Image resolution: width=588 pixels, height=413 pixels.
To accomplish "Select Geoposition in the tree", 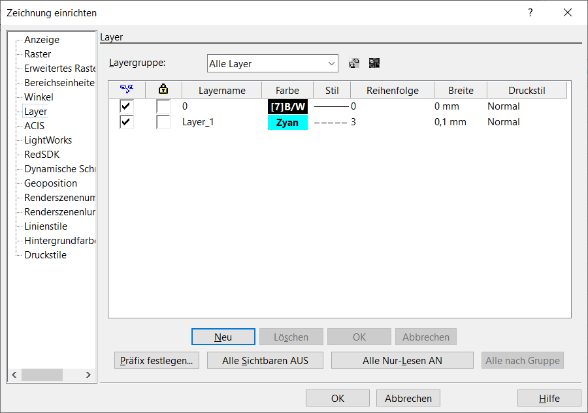I will [50, 183].
